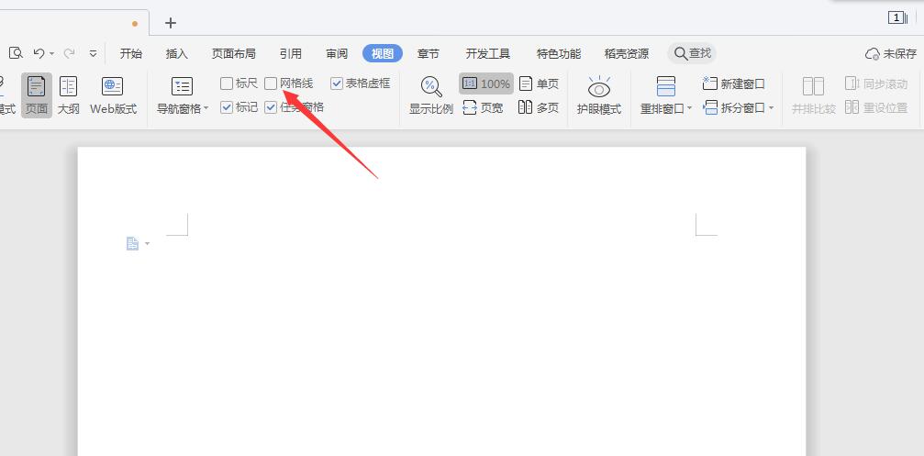Click 重设位置 reset position

point(876,108)
